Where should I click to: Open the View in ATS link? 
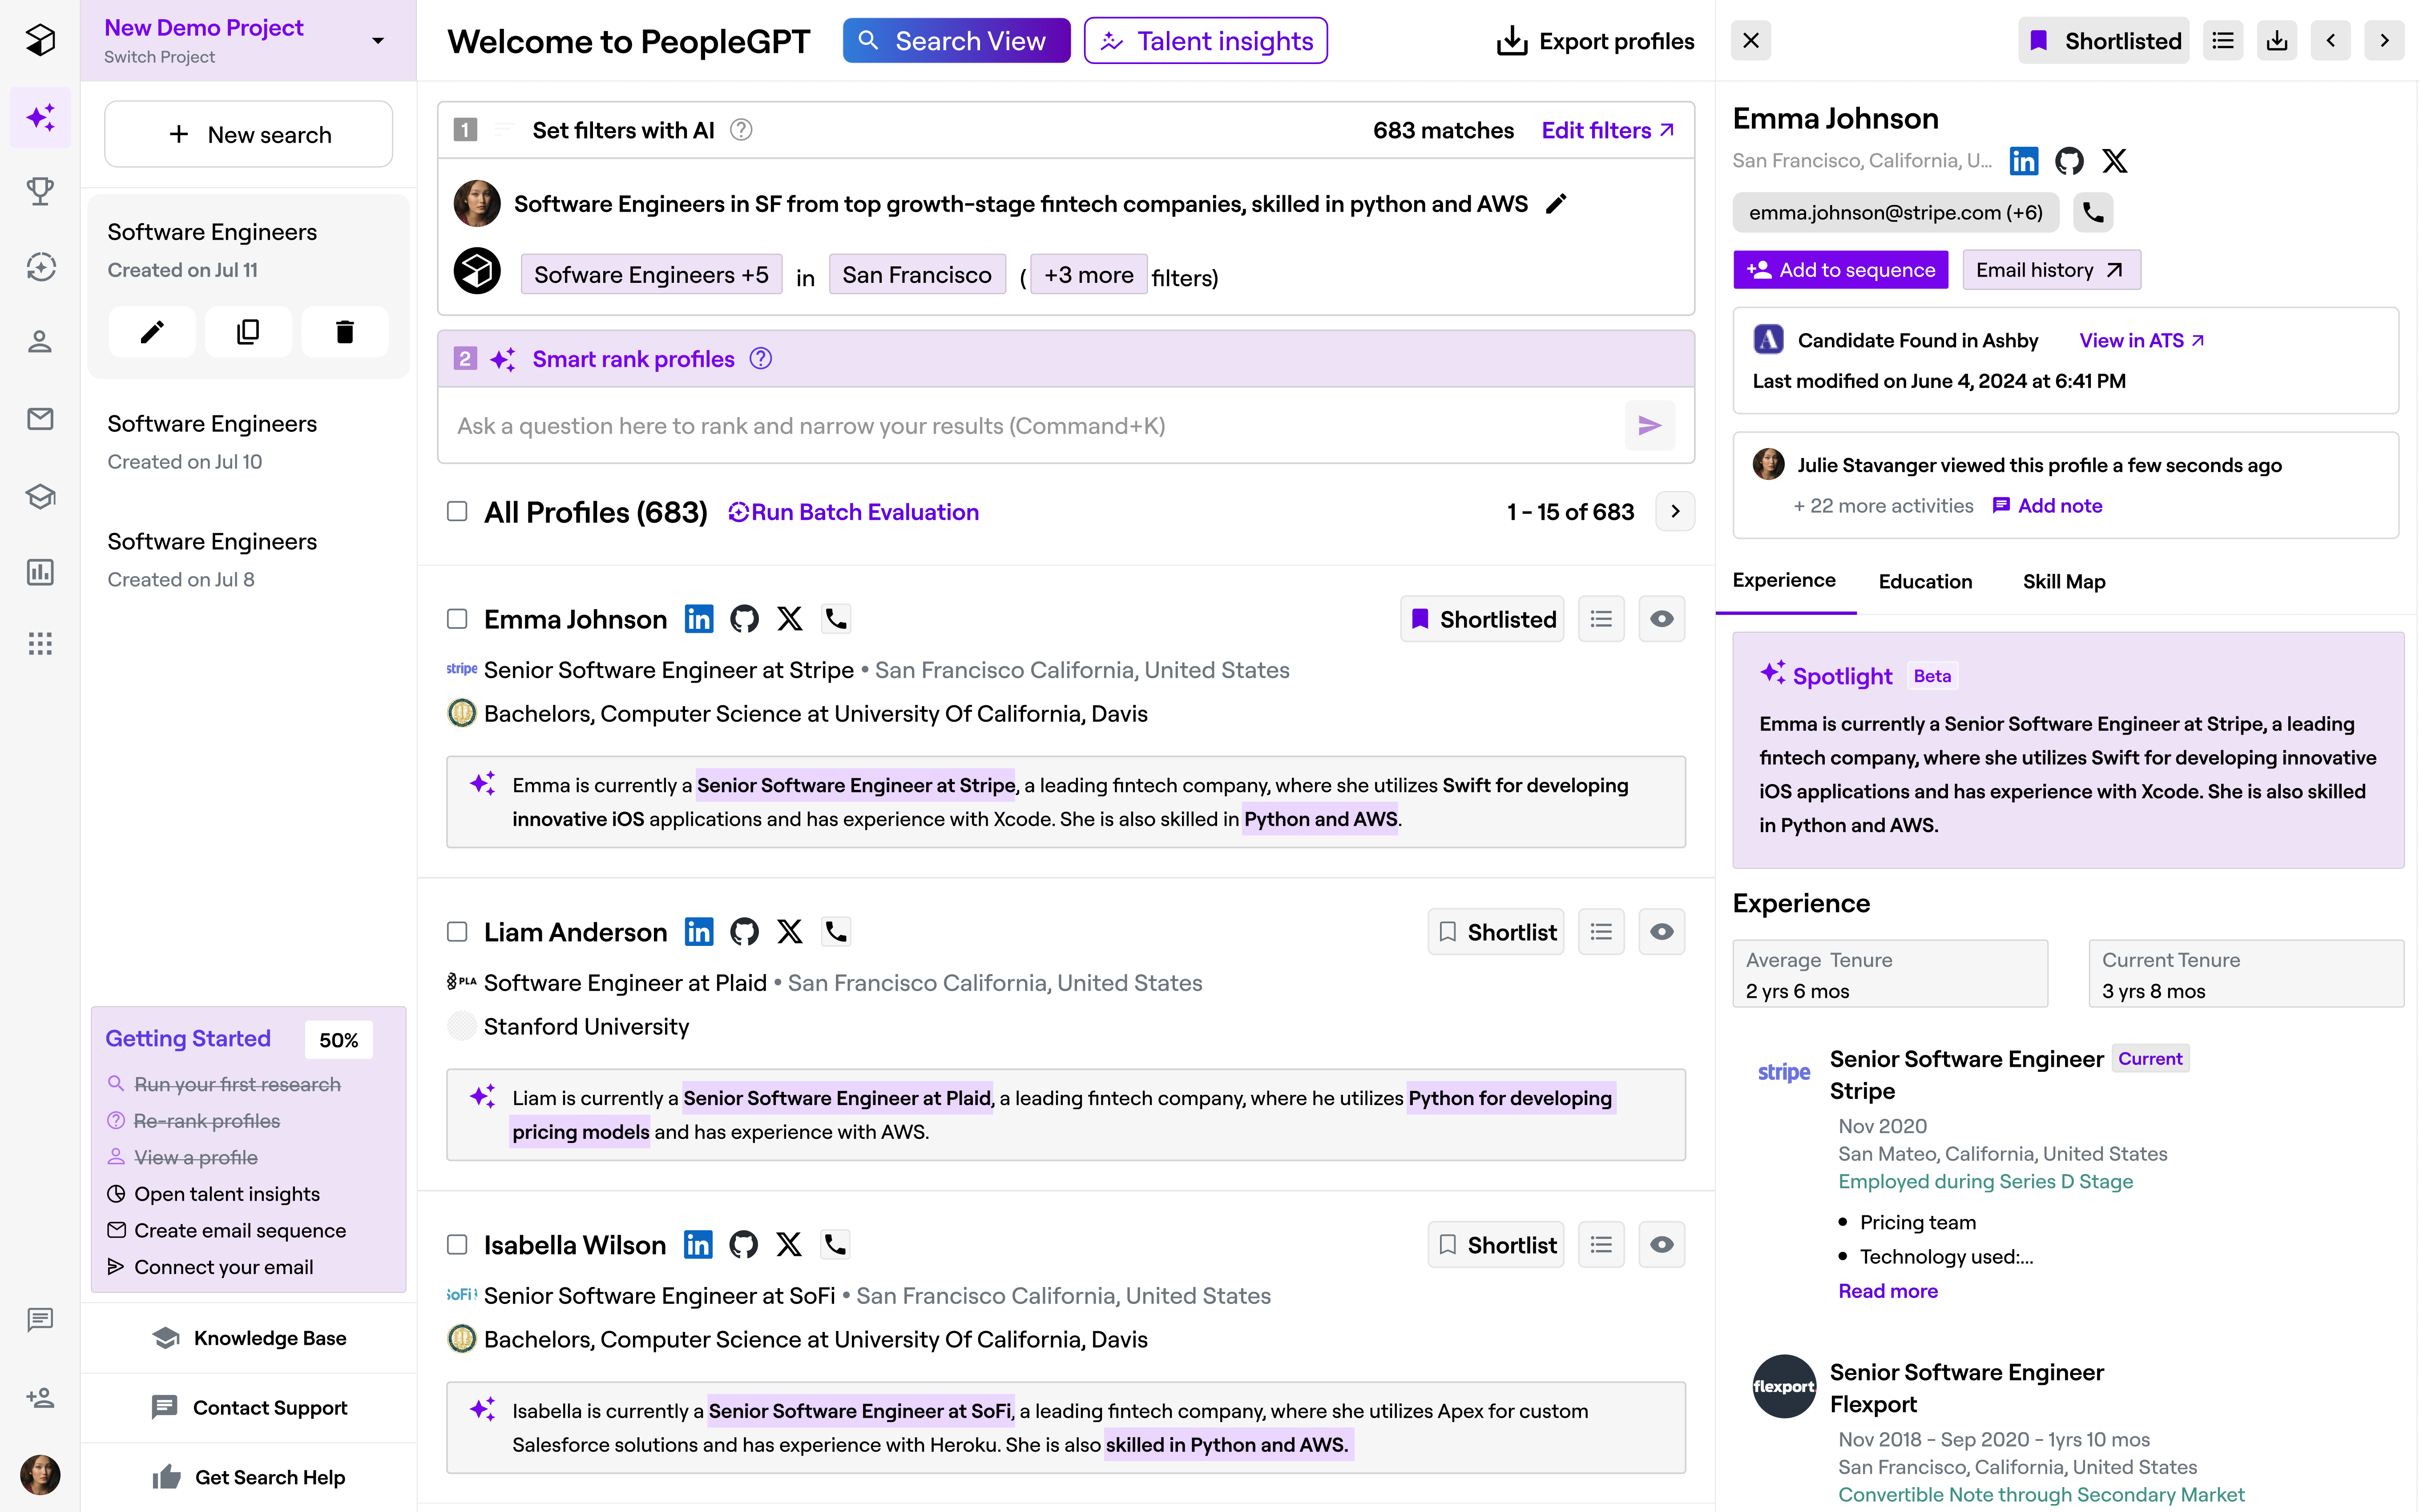(2141, 341)
